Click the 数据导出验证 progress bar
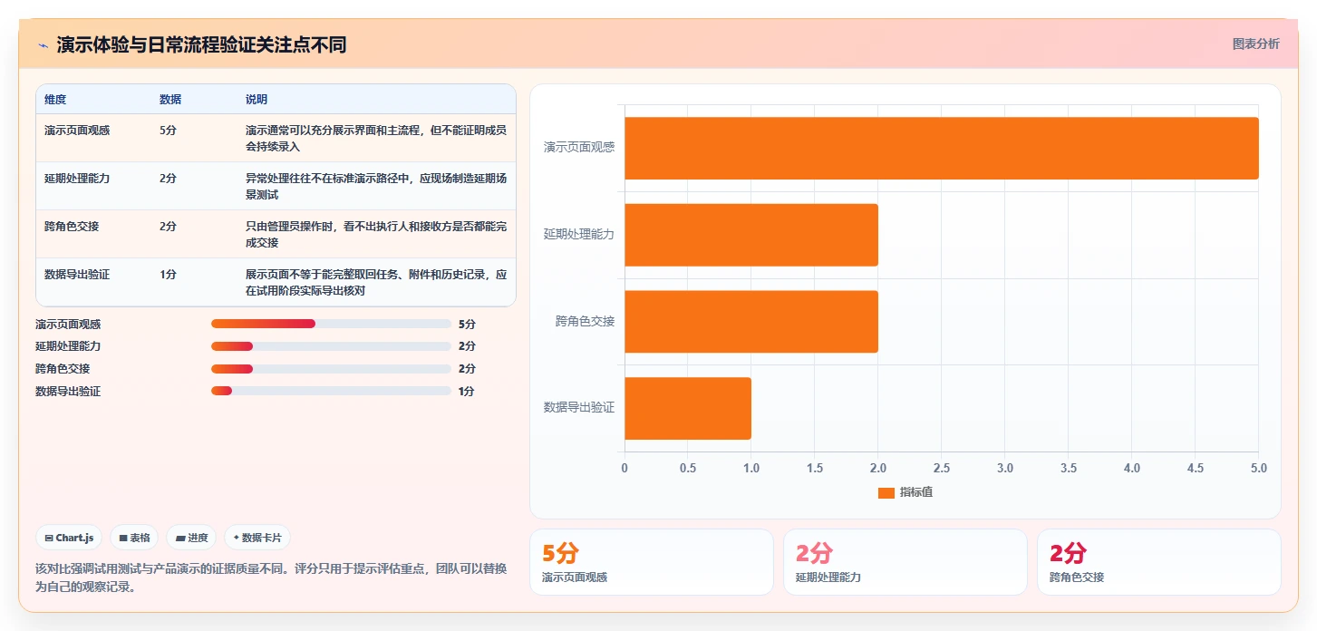Image resolution: width=1317 pixels, height=631 pixels. [331, 392]
